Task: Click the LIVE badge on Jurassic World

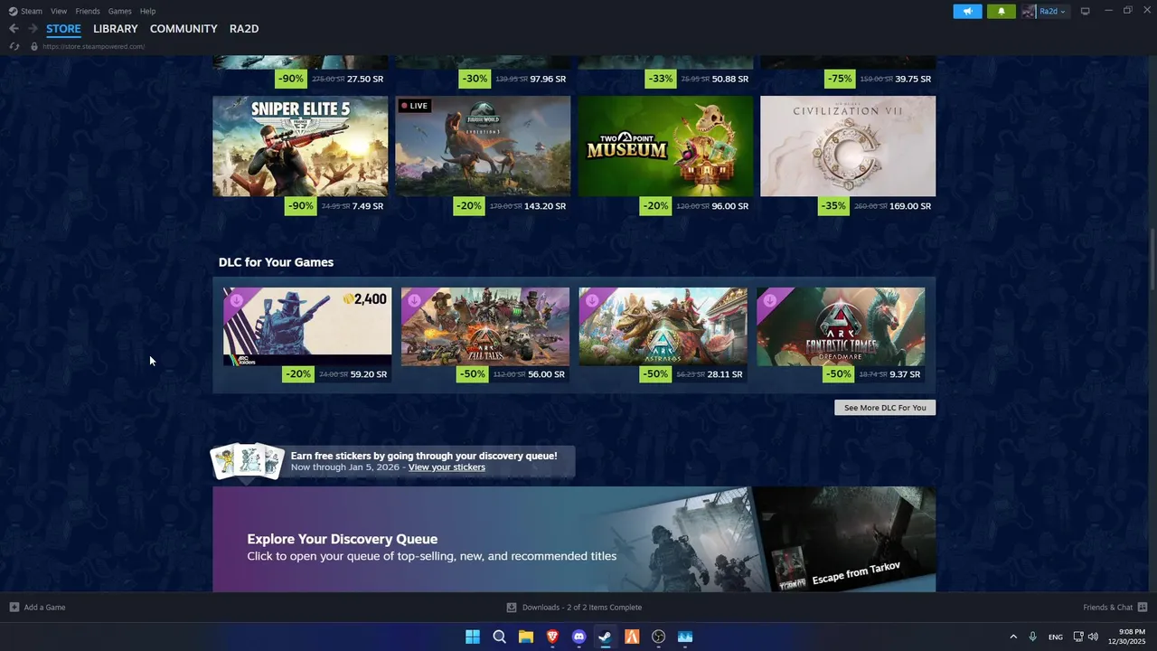Action: [414, 106]
